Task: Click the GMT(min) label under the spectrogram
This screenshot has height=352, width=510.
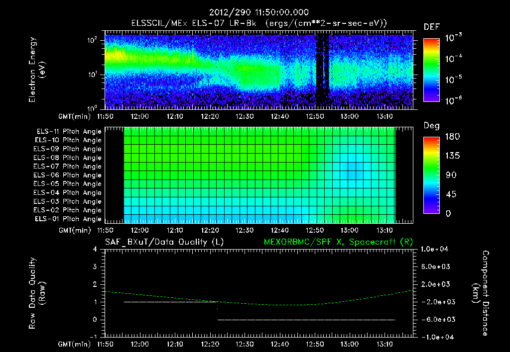Action: click(74, 116)
